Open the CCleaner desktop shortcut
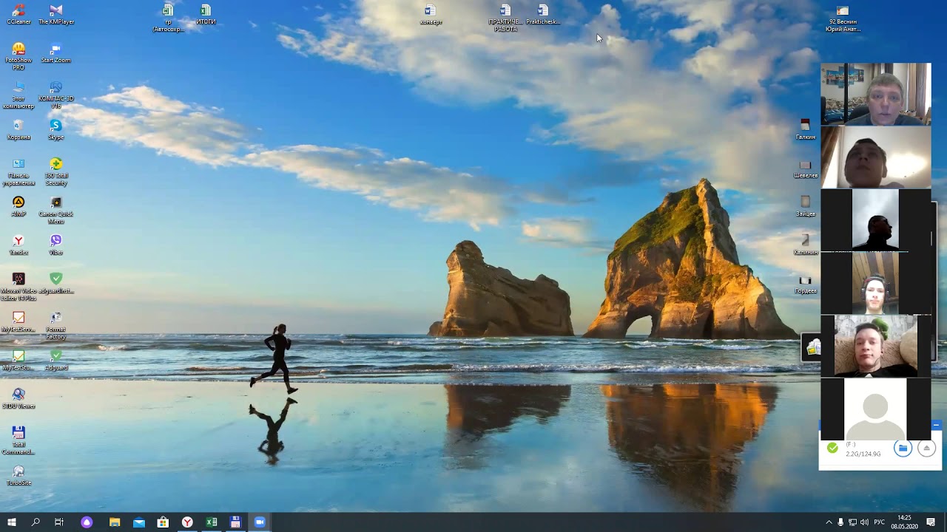 coord(19,14)
